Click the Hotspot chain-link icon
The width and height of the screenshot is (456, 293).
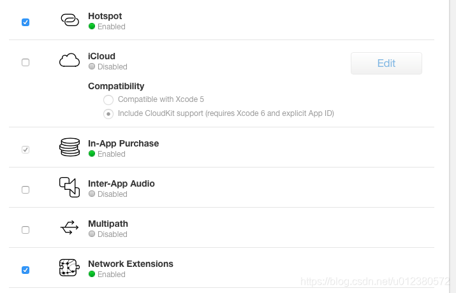tap(70, 20)
